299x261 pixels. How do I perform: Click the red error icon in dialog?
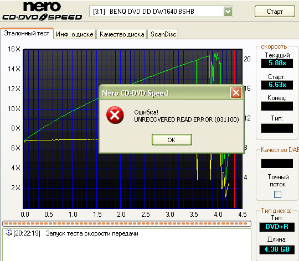tap(115, 115)
